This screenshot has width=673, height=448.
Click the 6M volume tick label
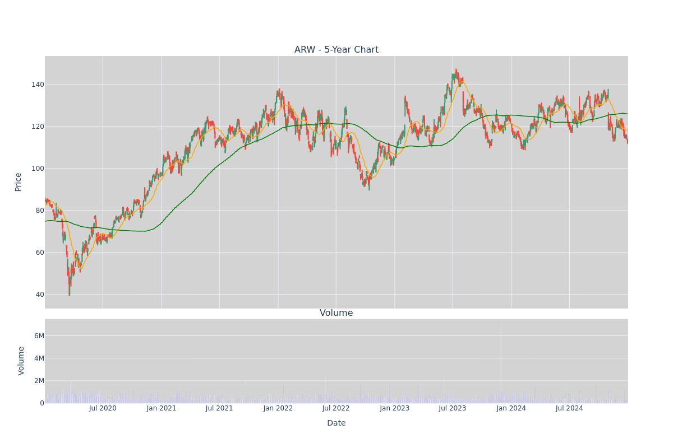click(39, 336)
